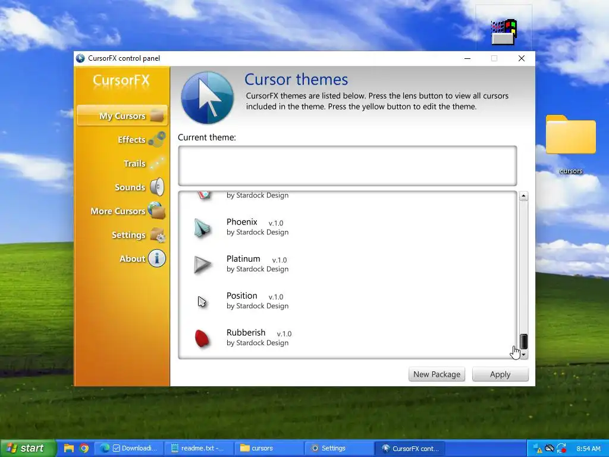Viewport: 609px width, 457px height.
Task: Select the Rubberish red cursor icon
Action: [202, 339]
